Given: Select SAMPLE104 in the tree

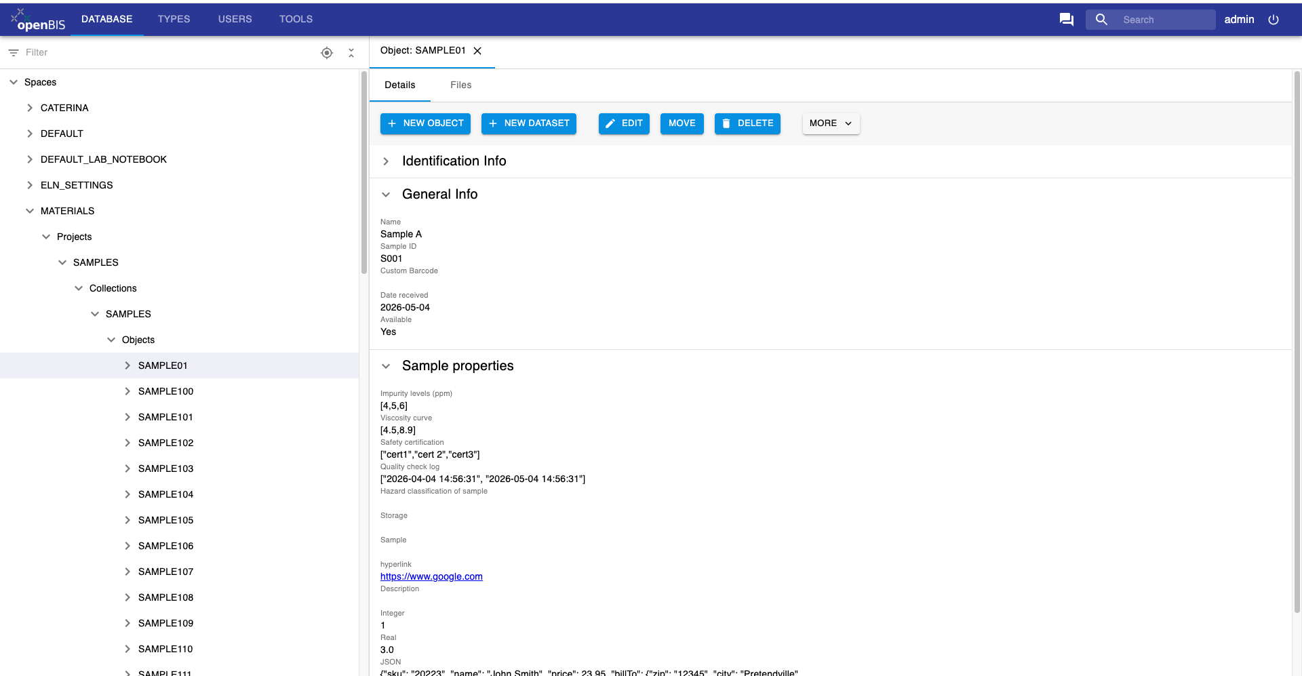Looking at the screenshot, I should (x=165, y=494).
